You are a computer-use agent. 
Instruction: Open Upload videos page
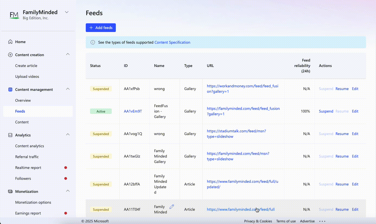[x=27, y=76]
